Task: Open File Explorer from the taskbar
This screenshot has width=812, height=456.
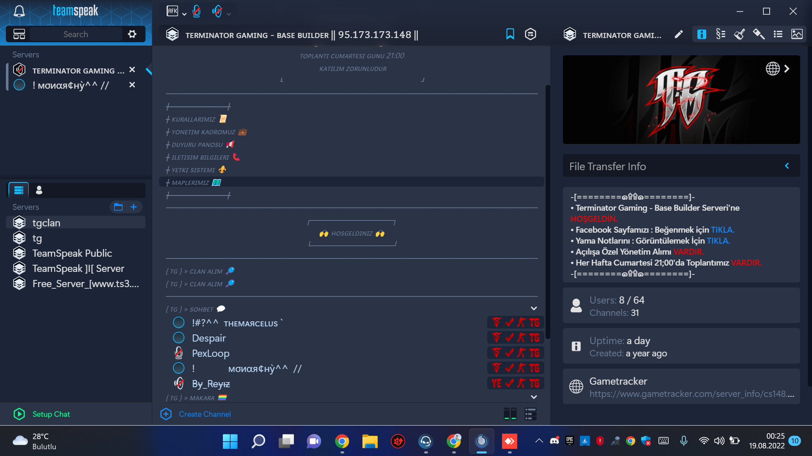Action: (x=370, y=441)
